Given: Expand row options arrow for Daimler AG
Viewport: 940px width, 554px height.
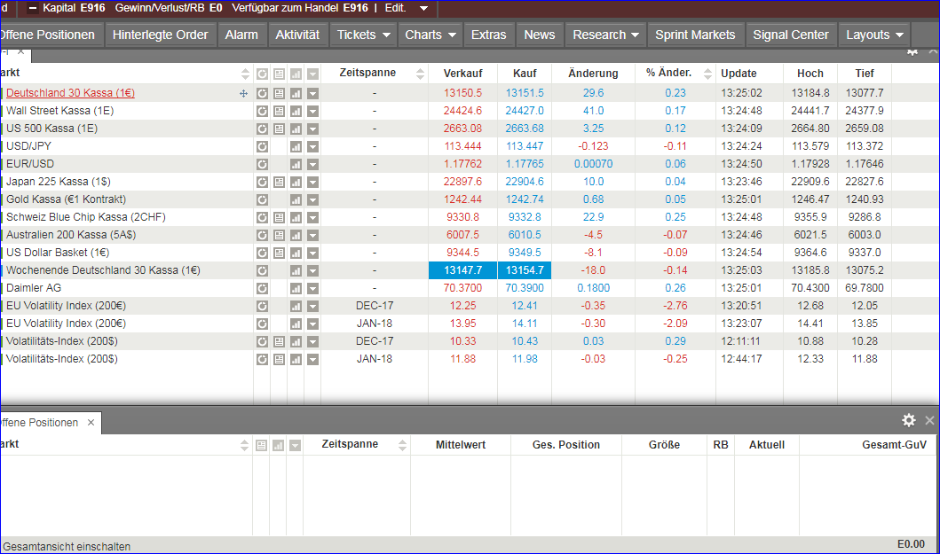Looking at the screenshot, I should [312, 288].
